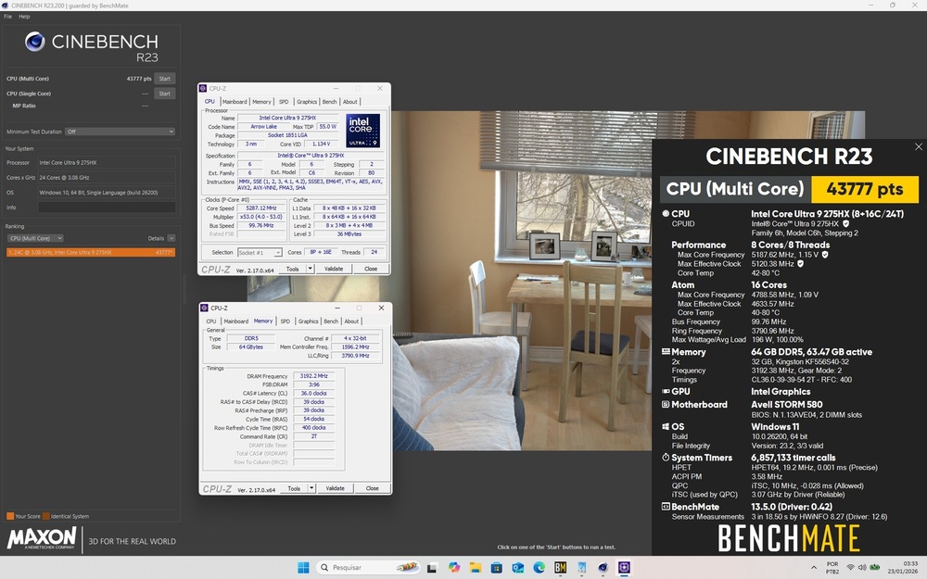This screenshot has height=579, width=927.
Task: Click the Cinebench taskbar icon
Action: (603, 567)
